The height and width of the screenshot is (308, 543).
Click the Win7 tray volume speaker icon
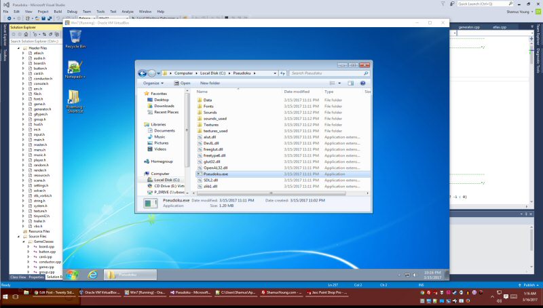click(x=415, y=275)
